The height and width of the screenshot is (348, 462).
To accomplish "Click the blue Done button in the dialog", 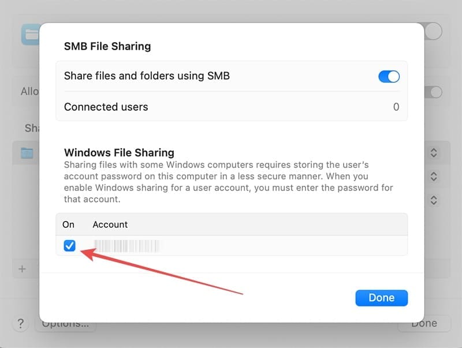I will (381, 297).
